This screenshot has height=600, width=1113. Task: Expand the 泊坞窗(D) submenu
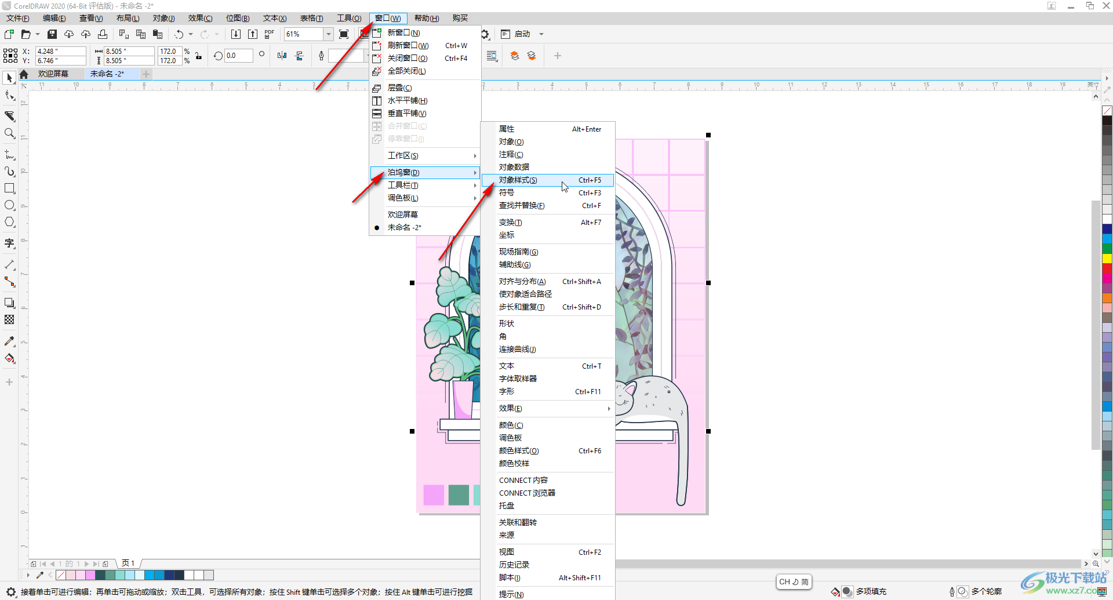(425, 172)
